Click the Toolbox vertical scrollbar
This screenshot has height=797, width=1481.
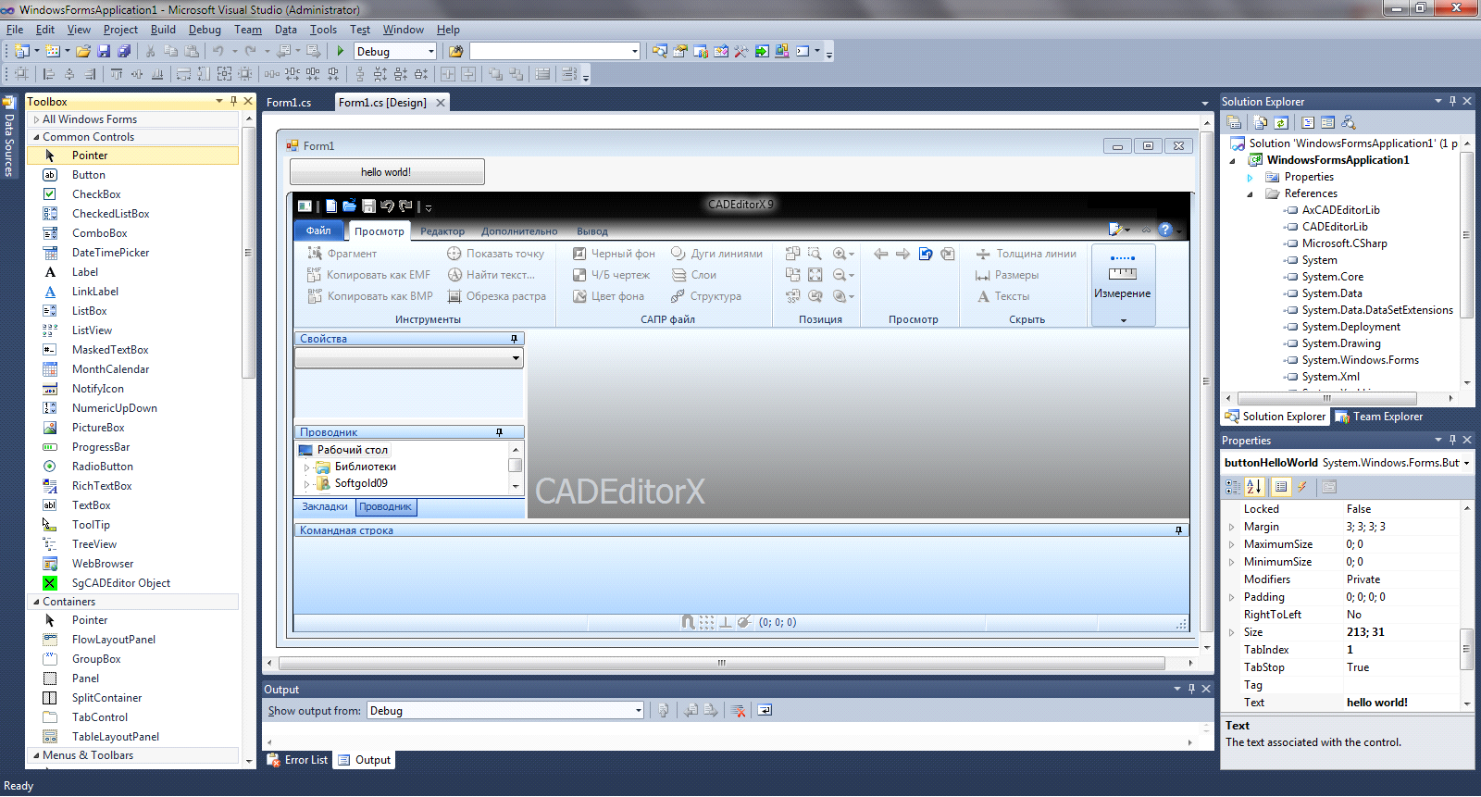[x=248, y=253]
